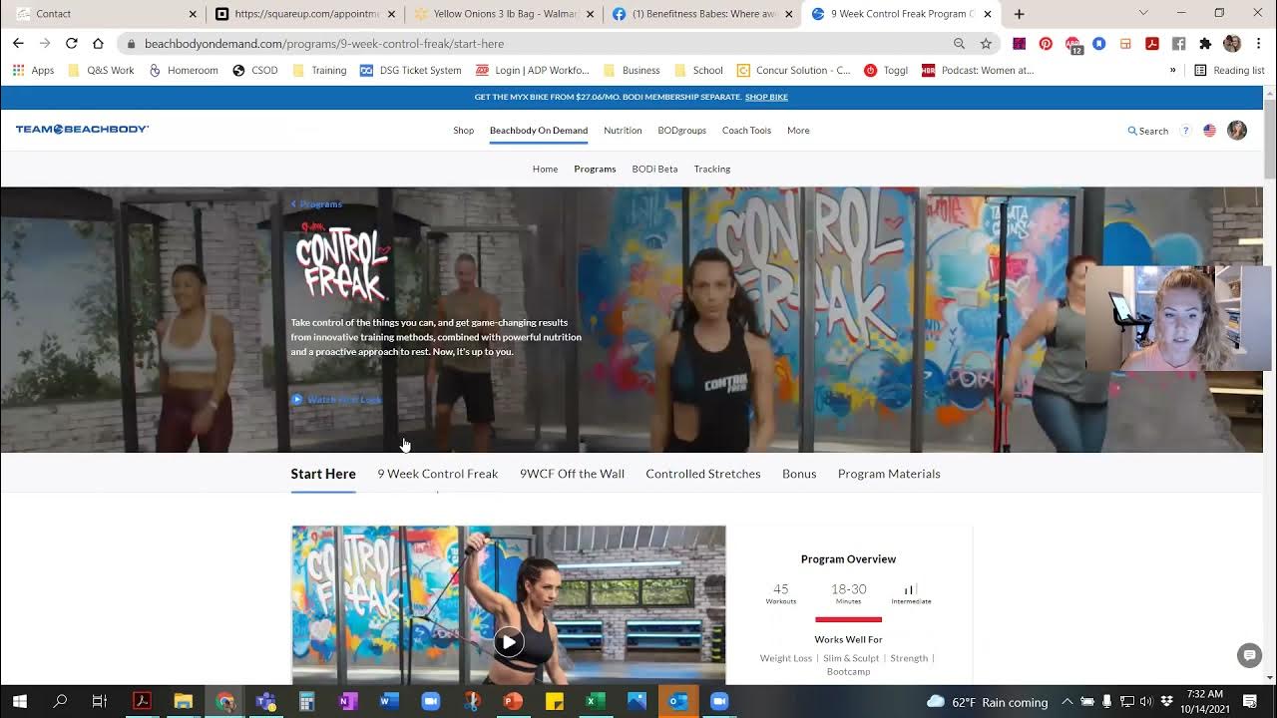This screenshot has width=1277, height=718.
Task: Open the BODgroups menu item
Action: point(681,131)
